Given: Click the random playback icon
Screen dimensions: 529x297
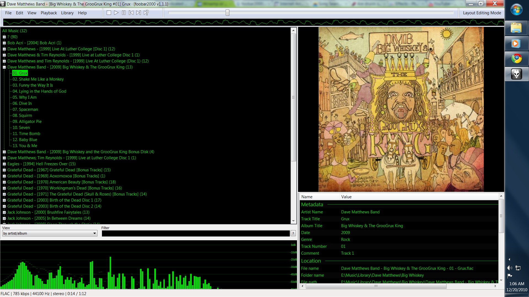Looking at the screenshot, I should tap(146, 12).
